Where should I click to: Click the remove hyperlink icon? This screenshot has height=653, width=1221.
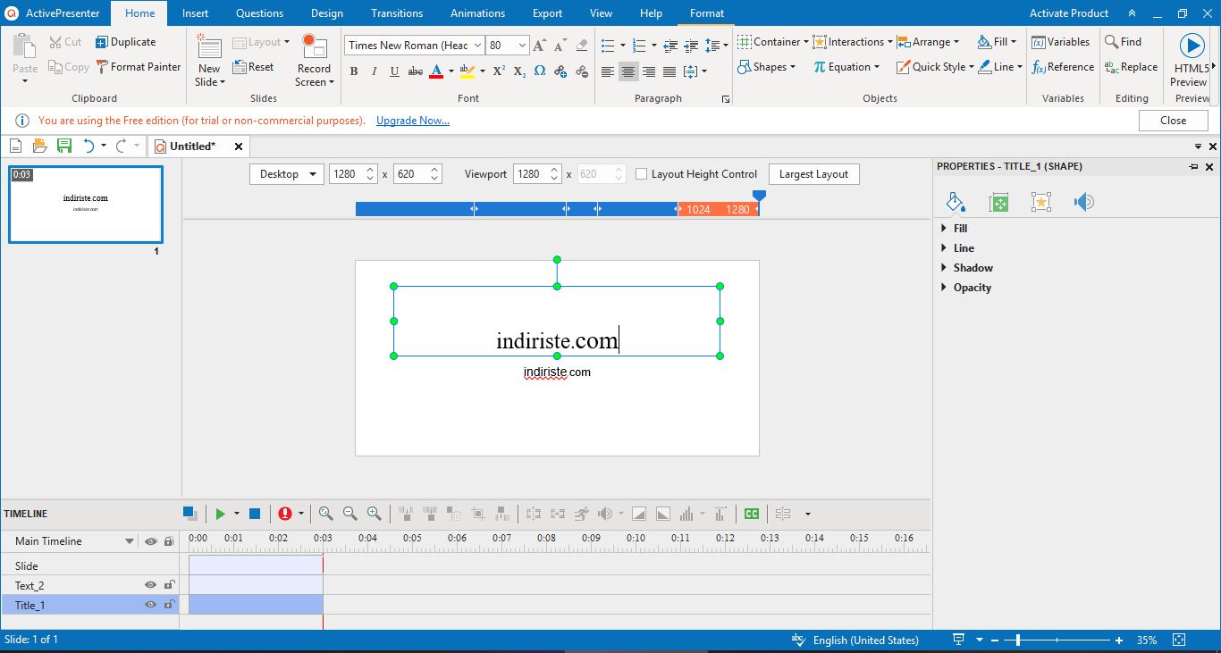click(582, 71)
